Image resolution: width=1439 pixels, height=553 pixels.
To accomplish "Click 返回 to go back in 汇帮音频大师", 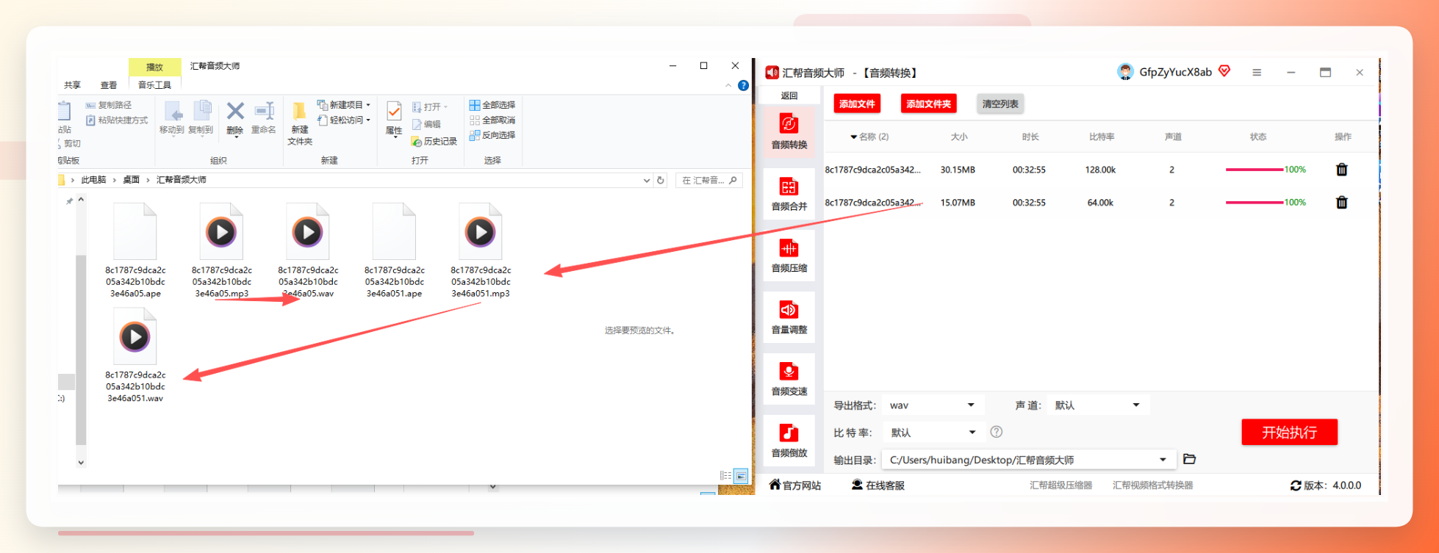I will 789,95.
